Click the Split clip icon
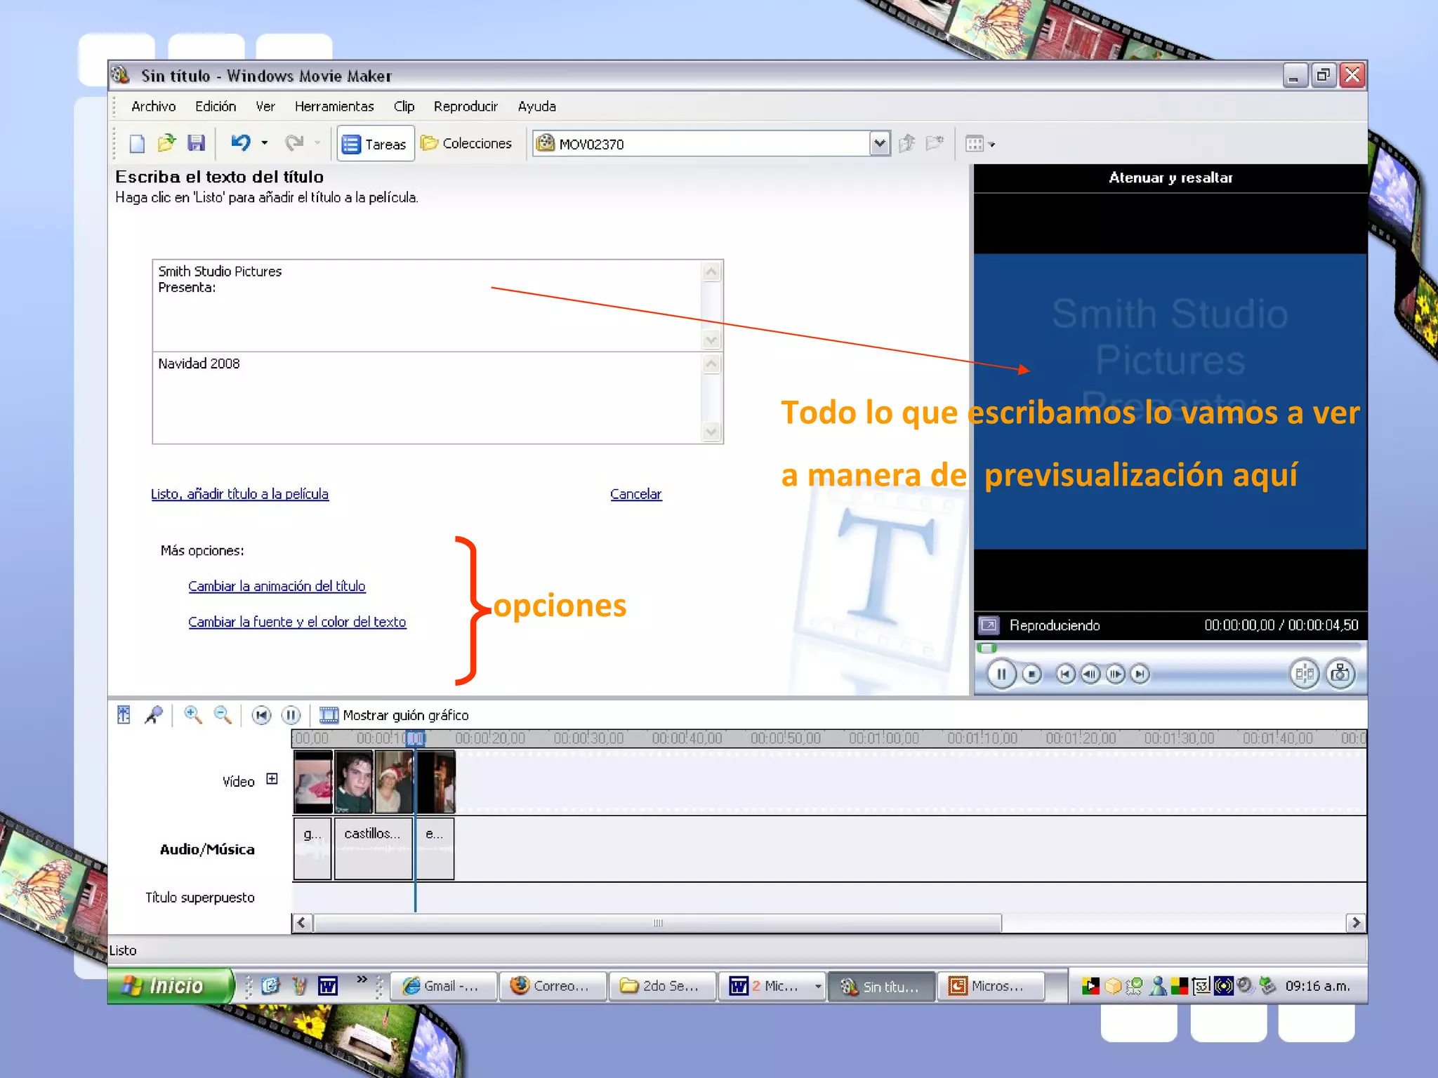Viewport: 1438px width, 1078px height. coord(1304,674)
